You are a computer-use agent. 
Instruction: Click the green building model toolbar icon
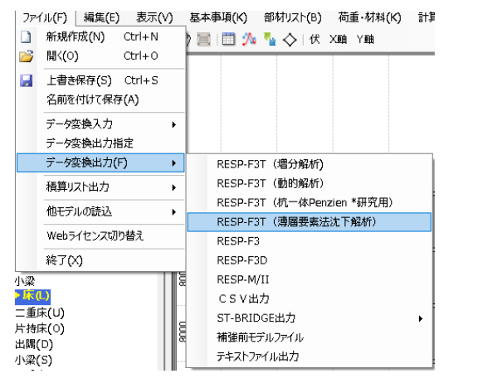click(x=270, y=39)
